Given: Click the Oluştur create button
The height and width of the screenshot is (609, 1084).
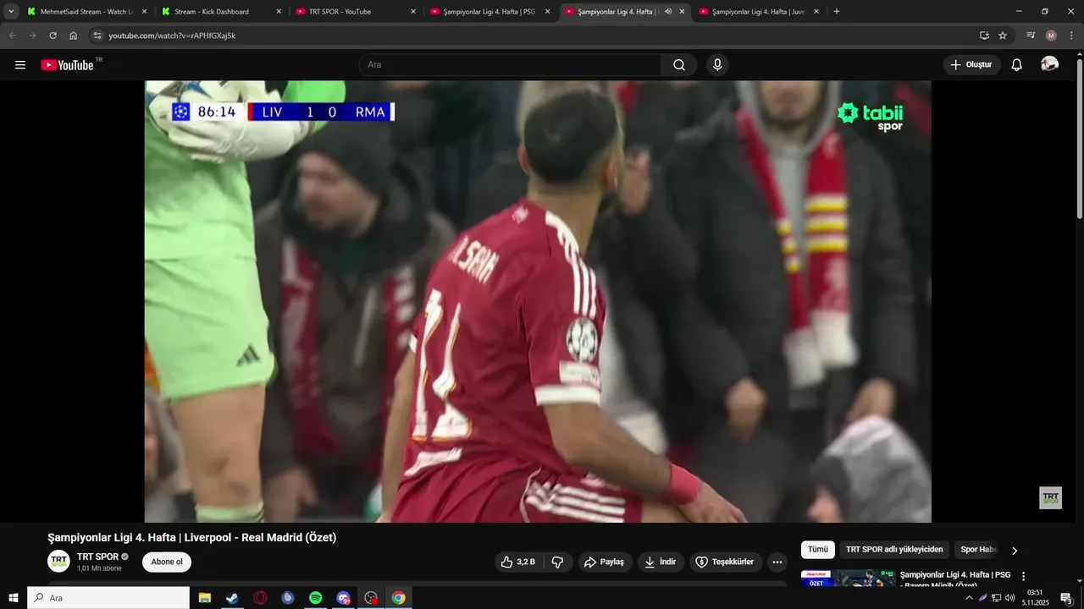Looking at the screenshot, I should (x=972, y=65).
